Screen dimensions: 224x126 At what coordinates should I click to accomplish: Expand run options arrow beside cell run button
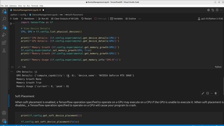click(x=14, y=24)
